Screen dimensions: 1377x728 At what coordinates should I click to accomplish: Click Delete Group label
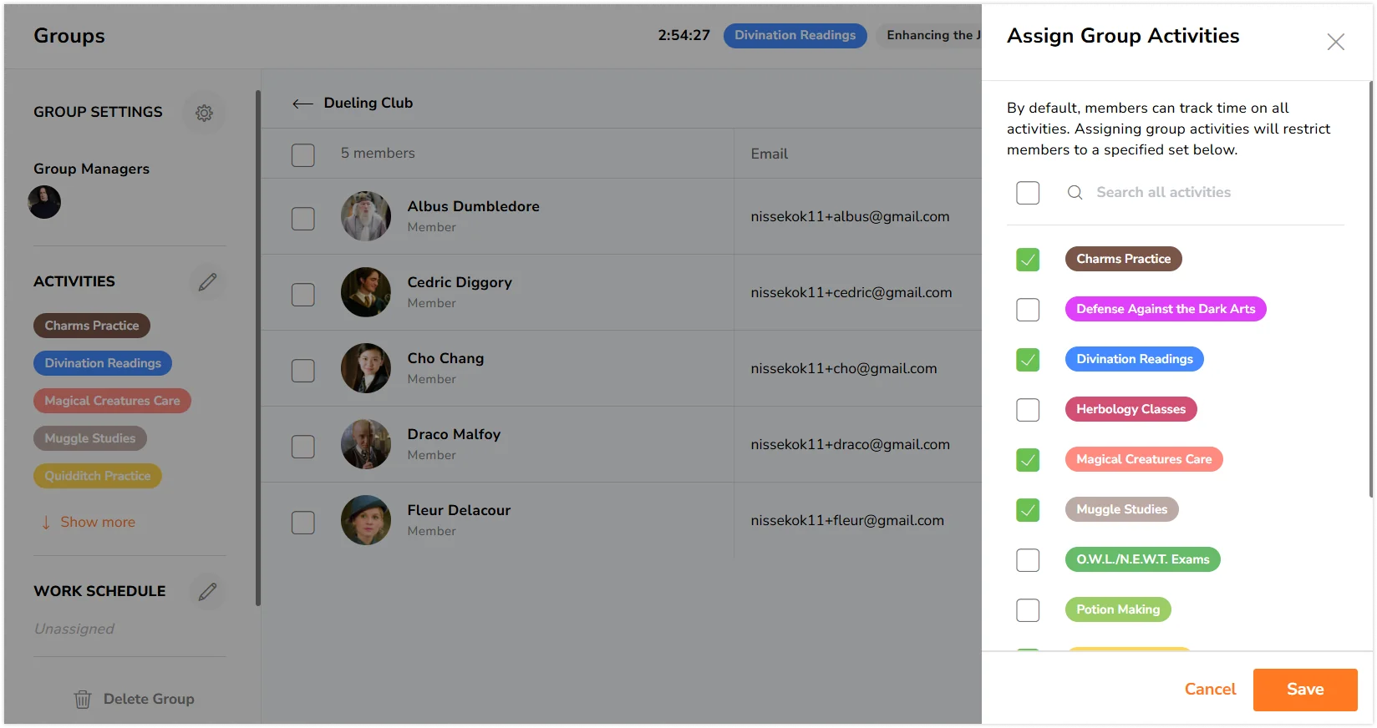[149, 700]
